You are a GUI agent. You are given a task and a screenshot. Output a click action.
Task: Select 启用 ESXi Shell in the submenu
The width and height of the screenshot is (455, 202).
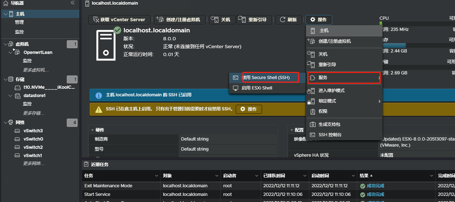[257, 88]
